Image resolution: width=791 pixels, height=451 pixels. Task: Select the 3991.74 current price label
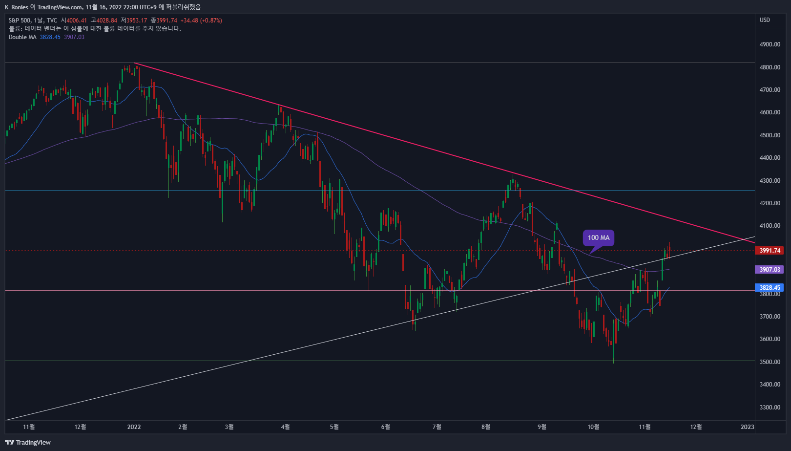[770, 251]
